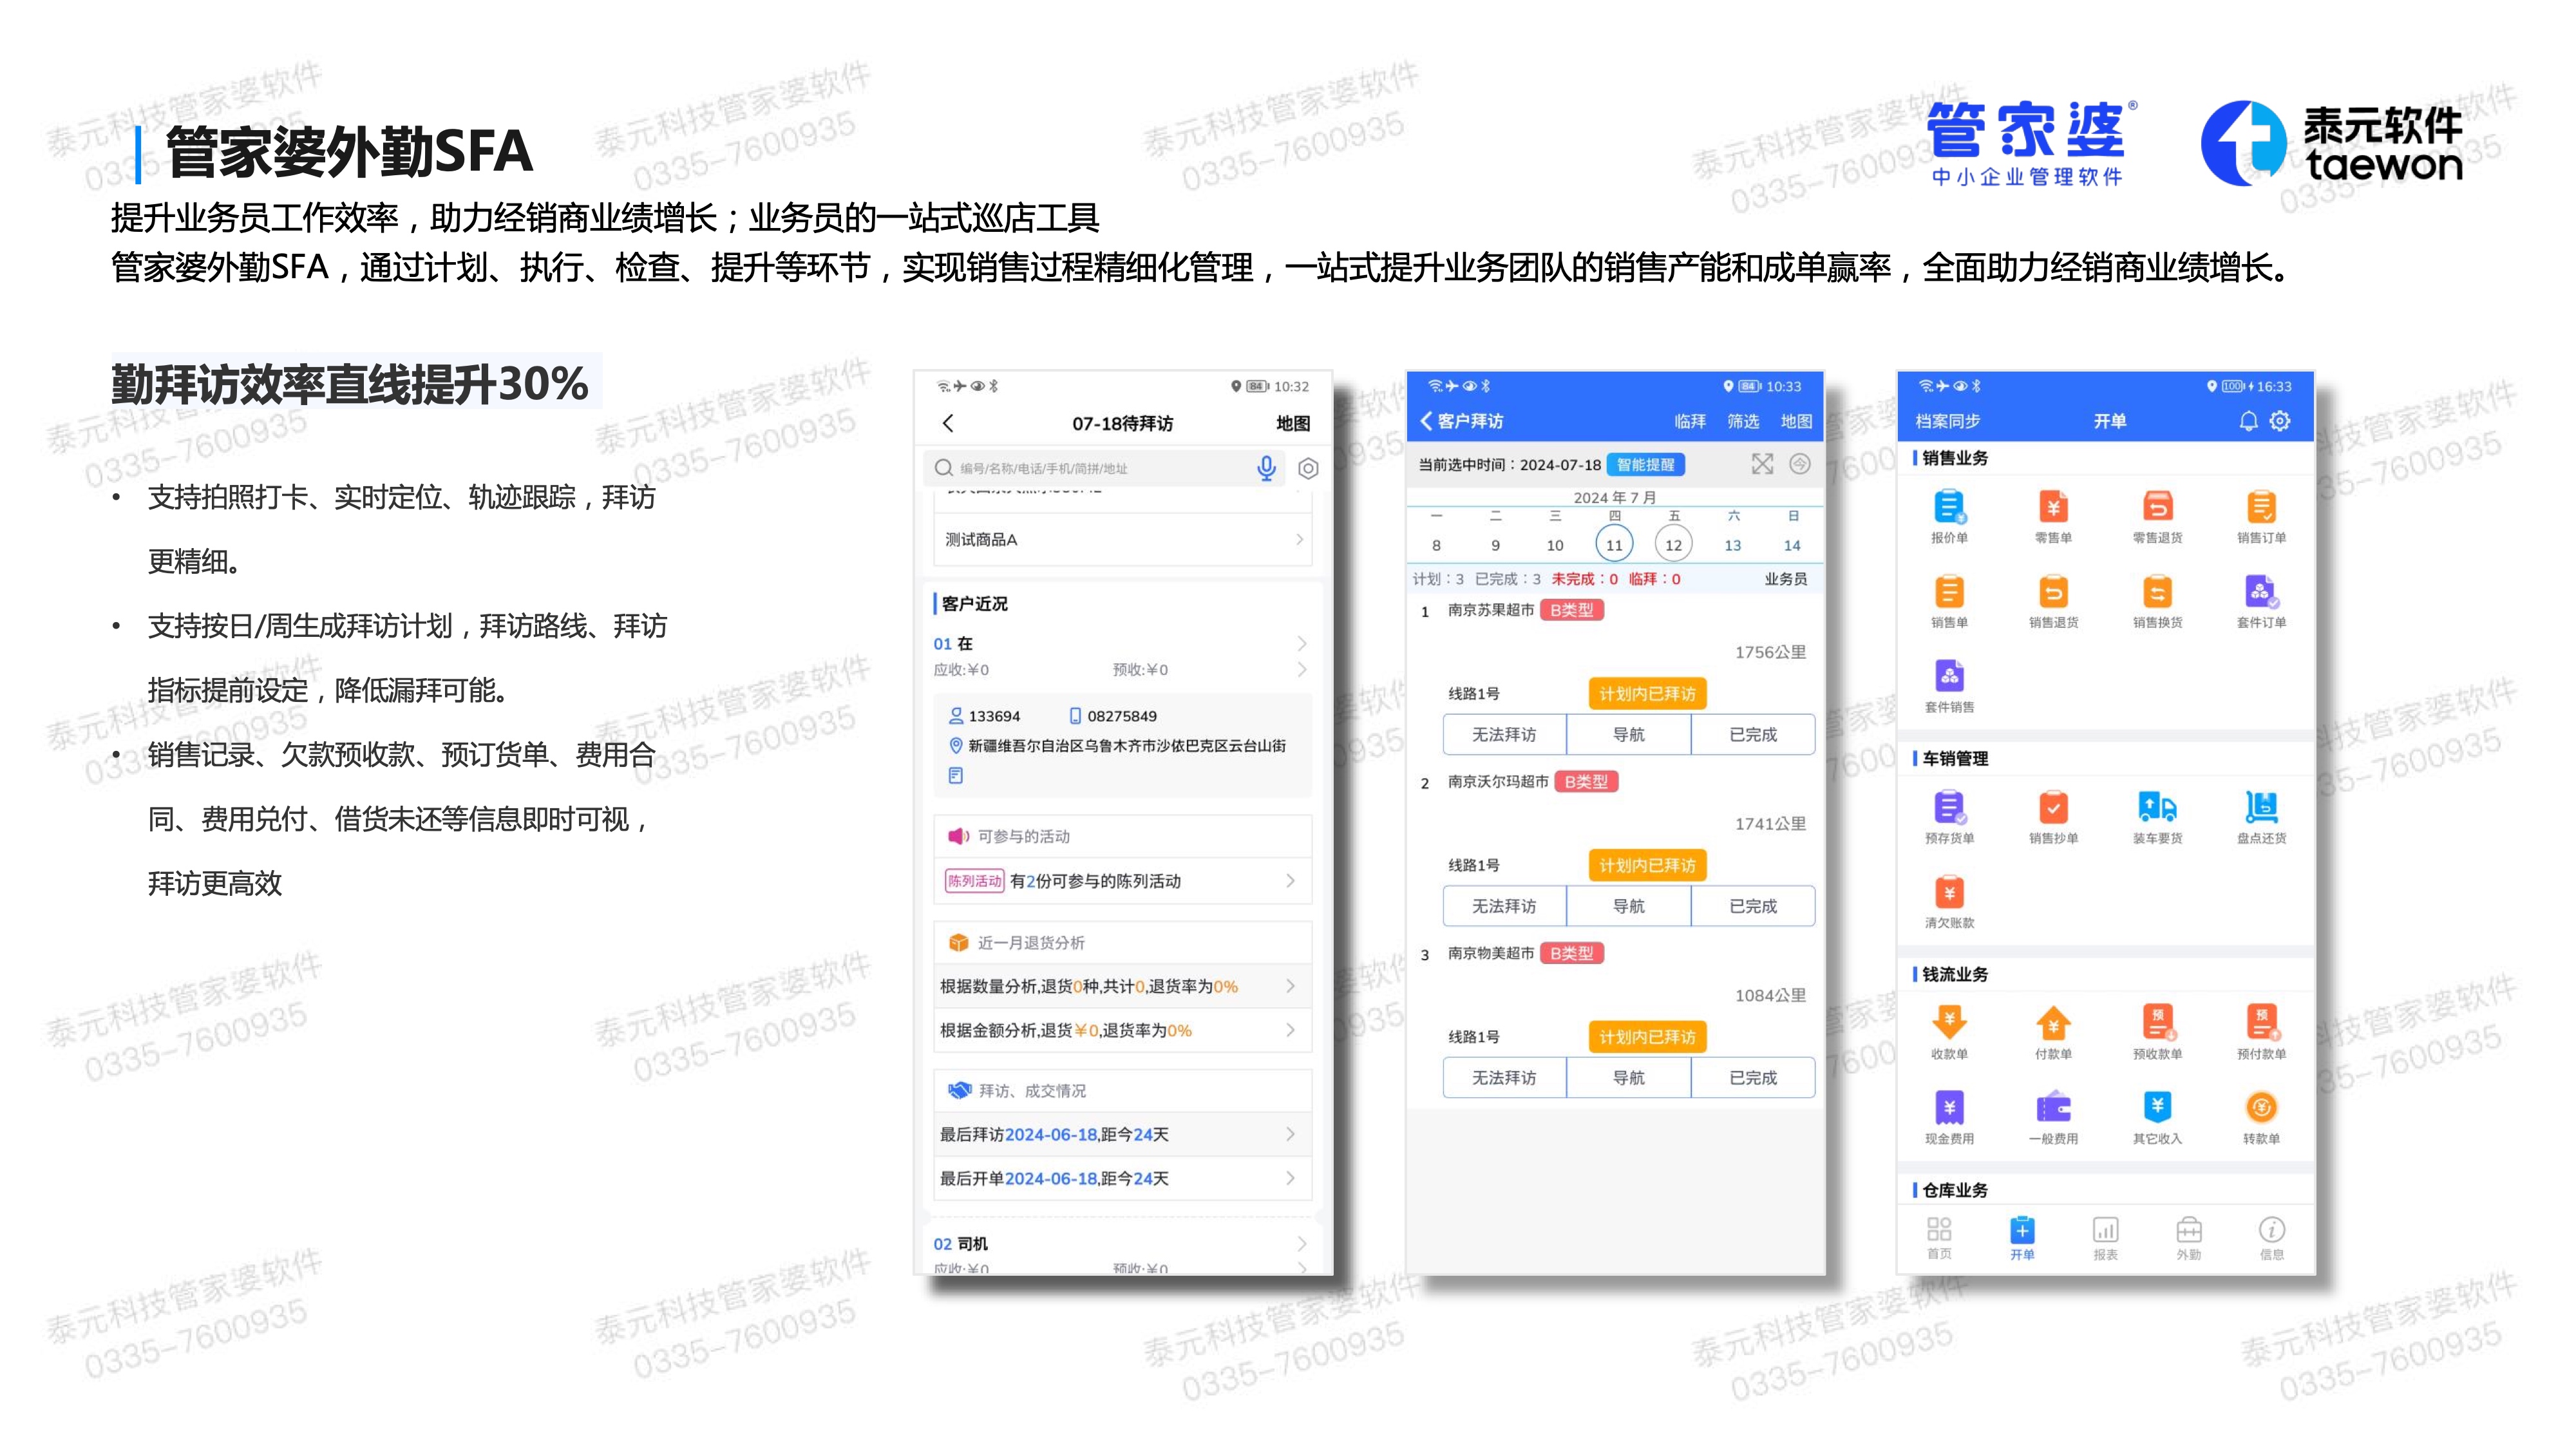Tap 无法拜访 for 南京苏果超市
The image size is (2576, 1449).
tap(1504, 735)
